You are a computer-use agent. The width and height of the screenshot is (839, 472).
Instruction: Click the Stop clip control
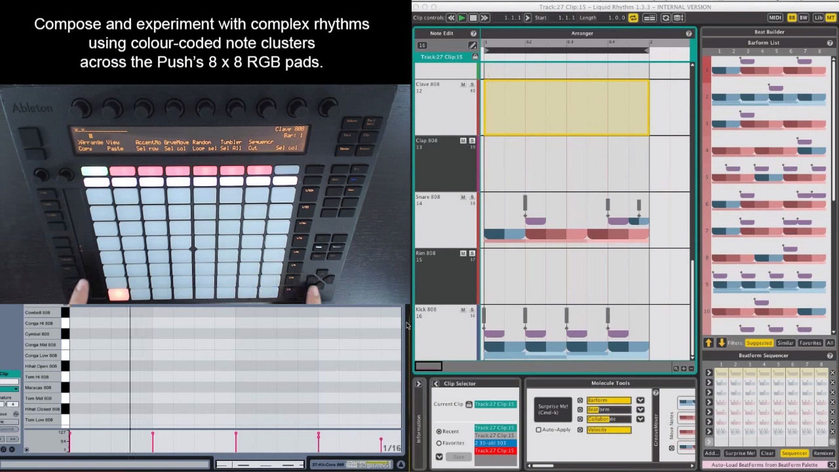click(473, 18)
